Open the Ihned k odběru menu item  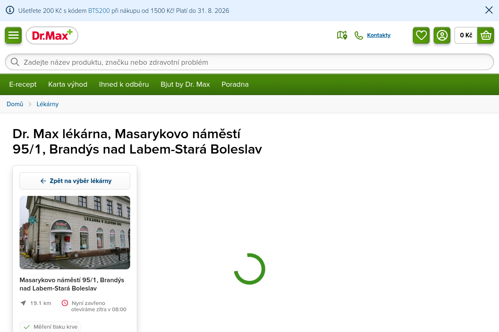tap(124, 84)
